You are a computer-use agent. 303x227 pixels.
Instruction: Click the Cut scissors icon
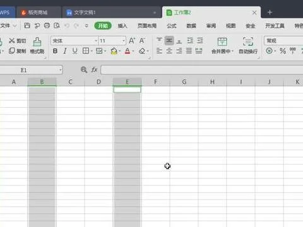coord(12,41)
